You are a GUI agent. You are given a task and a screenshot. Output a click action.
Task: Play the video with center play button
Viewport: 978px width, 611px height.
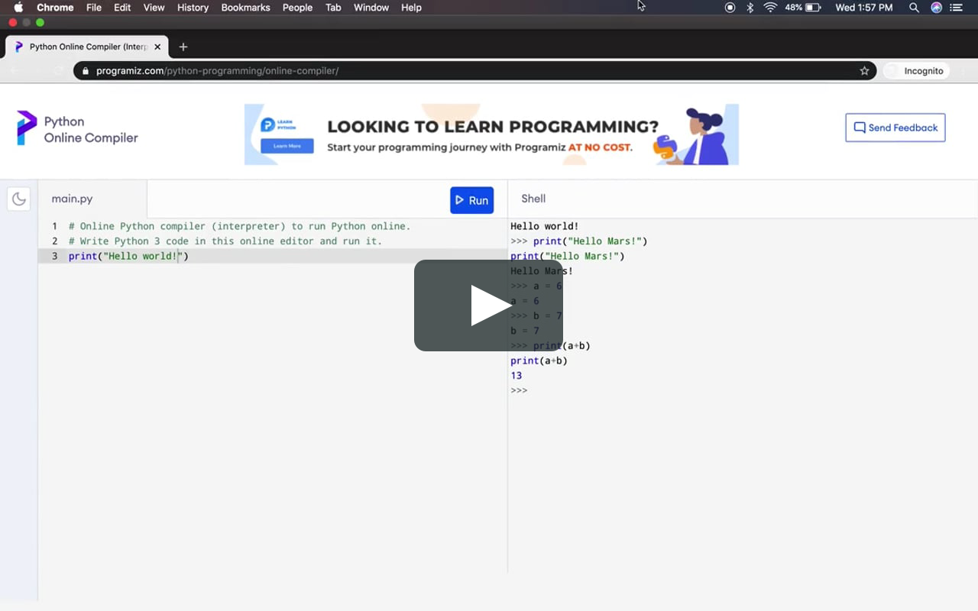tap(488, 305)
